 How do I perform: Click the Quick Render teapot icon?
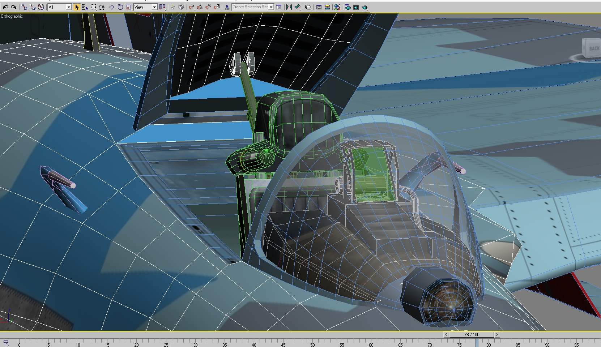pos(365,7)
